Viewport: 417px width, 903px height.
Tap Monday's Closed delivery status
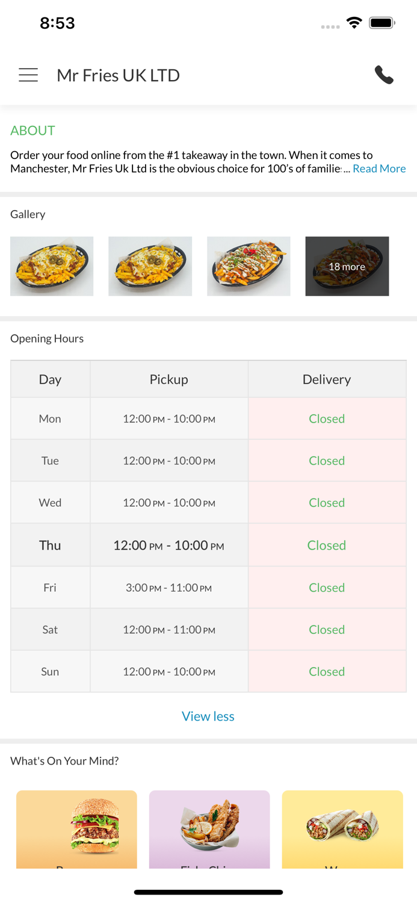point(327,418)
